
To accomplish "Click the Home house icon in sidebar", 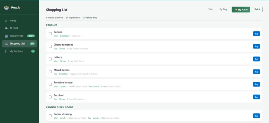I will 6,21.
